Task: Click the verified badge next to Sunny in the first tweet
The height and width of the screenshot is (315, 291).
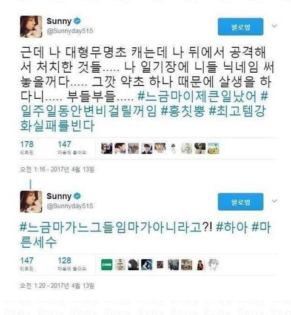Action: 77,21
